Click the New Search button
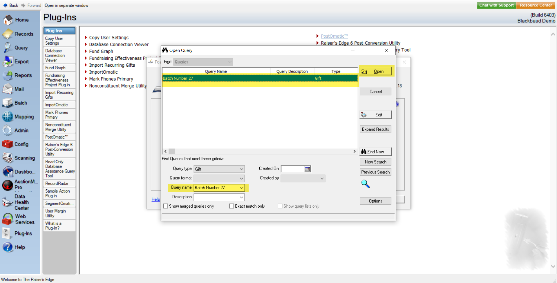This screenshot has width=557, height=283. 375,162
